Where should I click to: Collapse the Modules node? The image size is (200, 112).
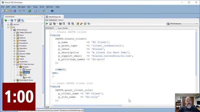coord(17,67)
